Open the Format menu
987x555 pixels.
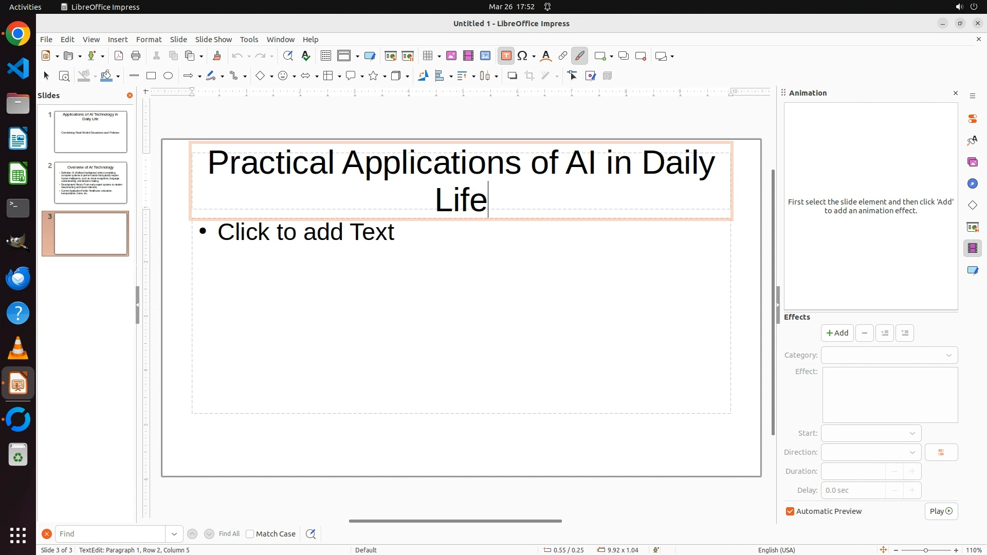[x=149, y=40]
